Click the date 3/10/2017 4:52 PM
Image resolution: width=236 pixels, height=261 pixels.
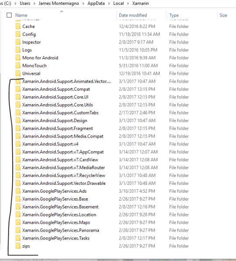(137, 191)
